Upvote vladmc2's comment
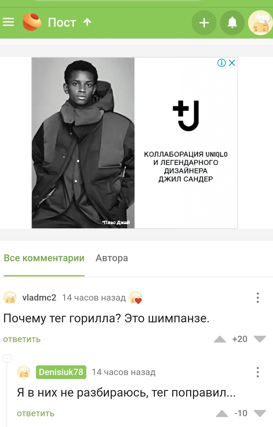 click(x=220, y=339)
